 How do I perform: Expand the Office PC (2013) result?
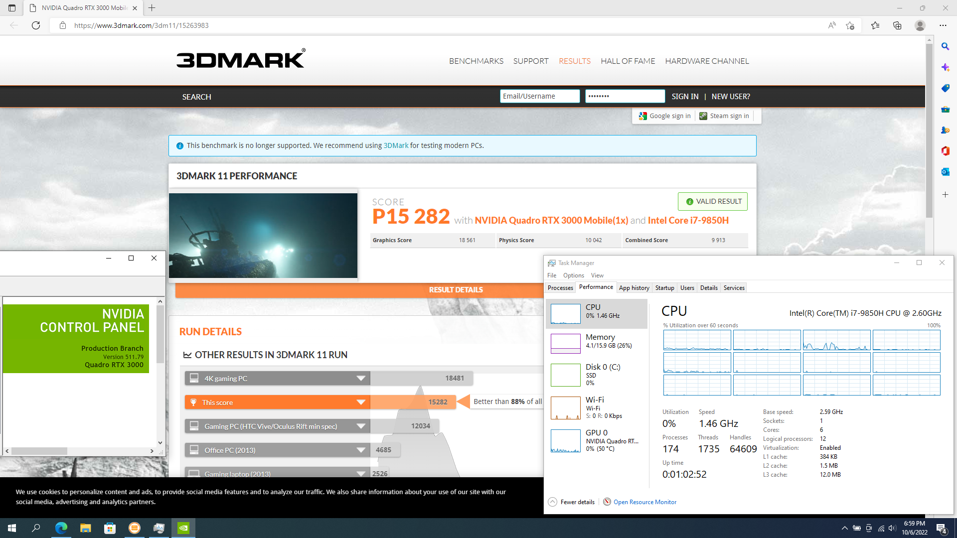click(361, 450)
